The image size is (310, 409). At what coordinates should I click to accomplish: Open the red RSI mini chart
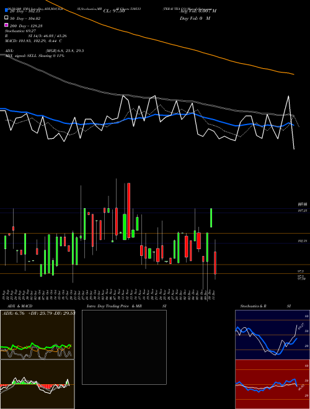(x=272, y=384)
